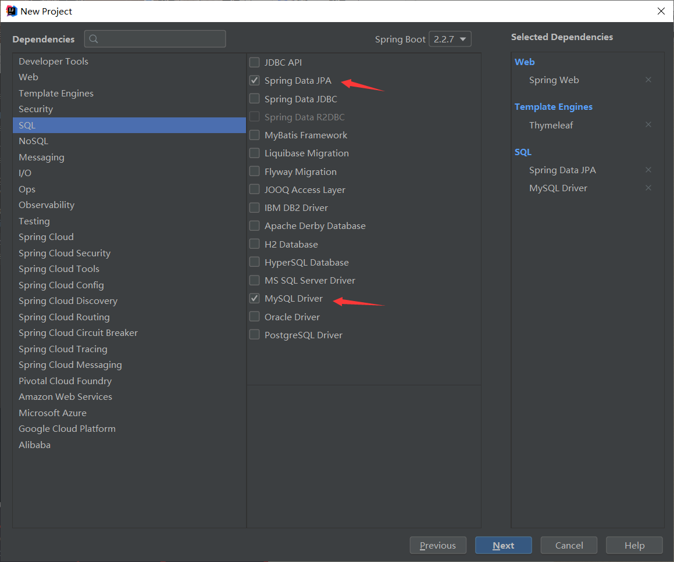The width and height of the screenshot is (674, 562).
Task: Click the IntelliJ logo in title bar
Action: coord(11,11)
